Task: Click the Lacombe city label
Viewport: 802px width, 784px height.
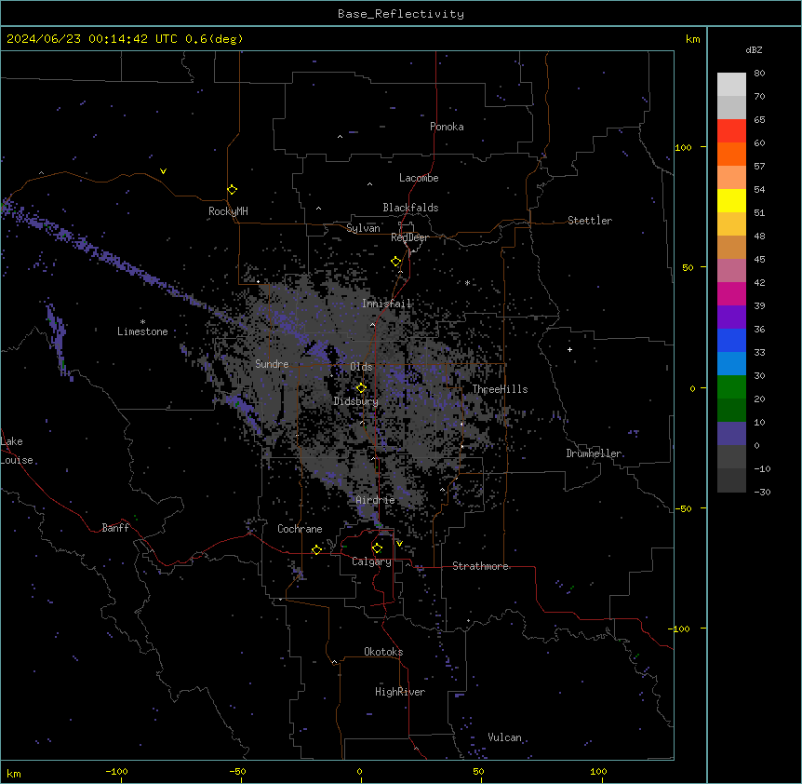Action: (x=419, y=178)
